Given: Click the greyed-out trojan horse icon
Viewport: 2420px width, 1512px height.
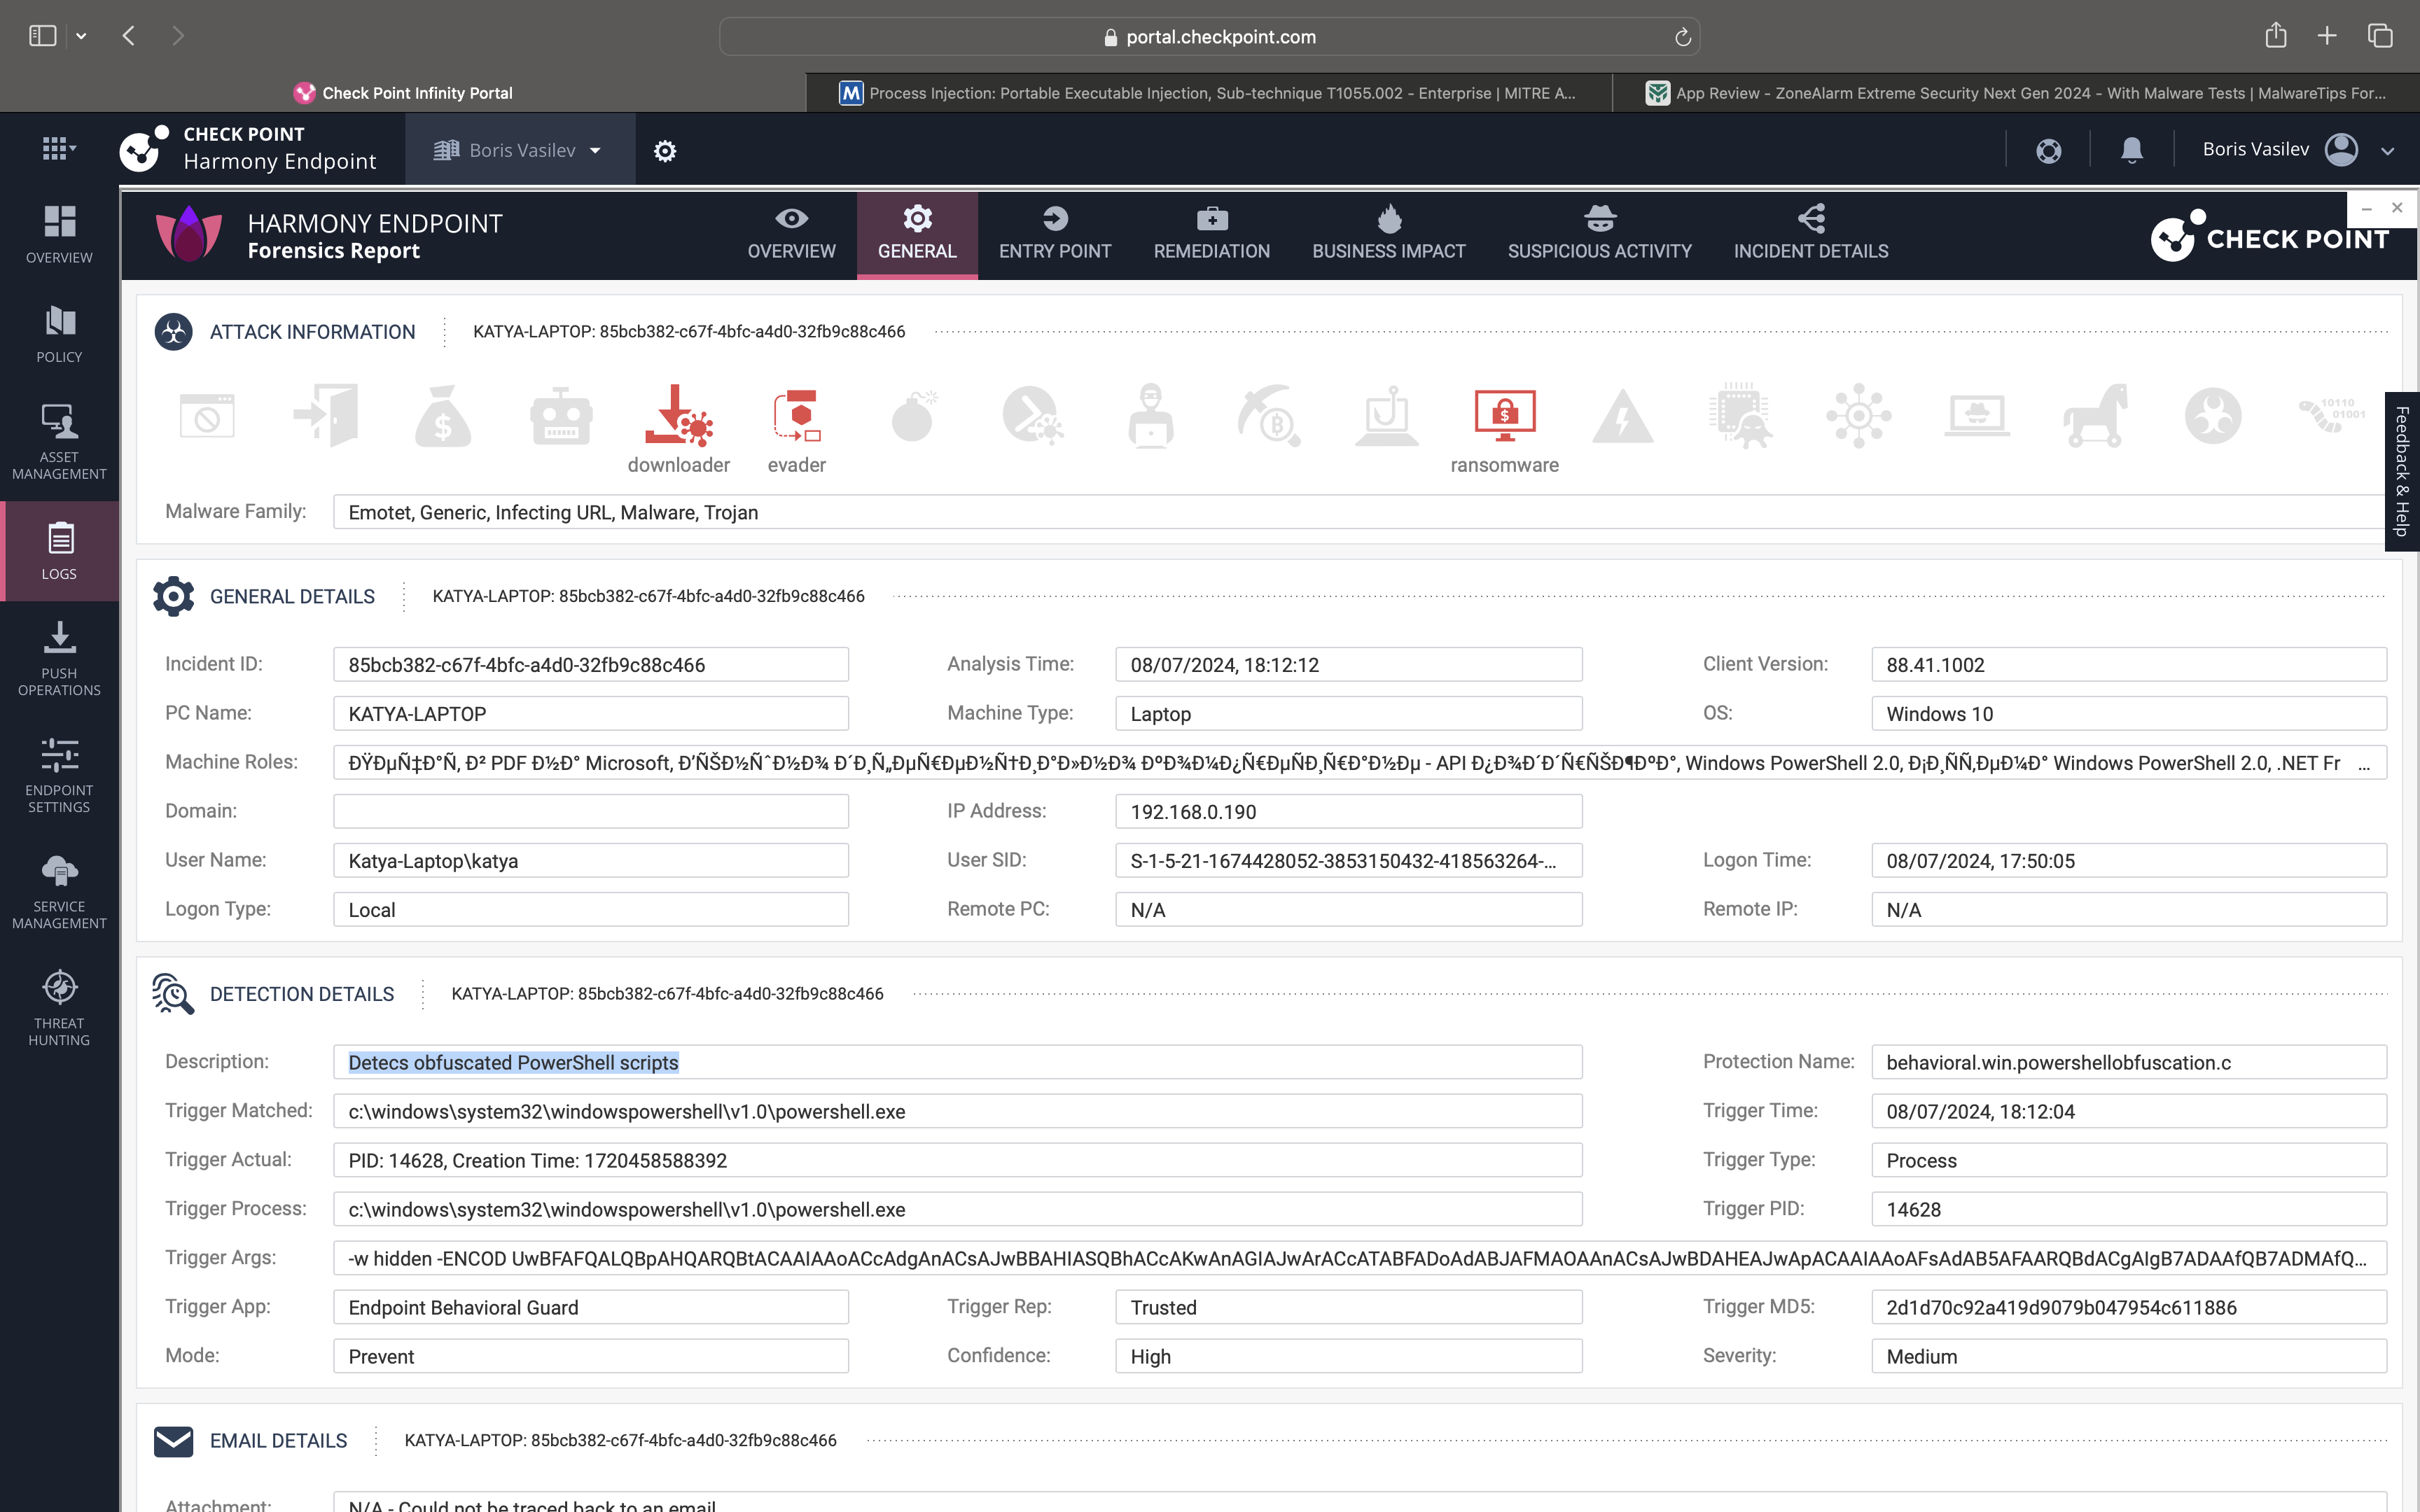Looking at the screenshot, I should (2095, 416).
